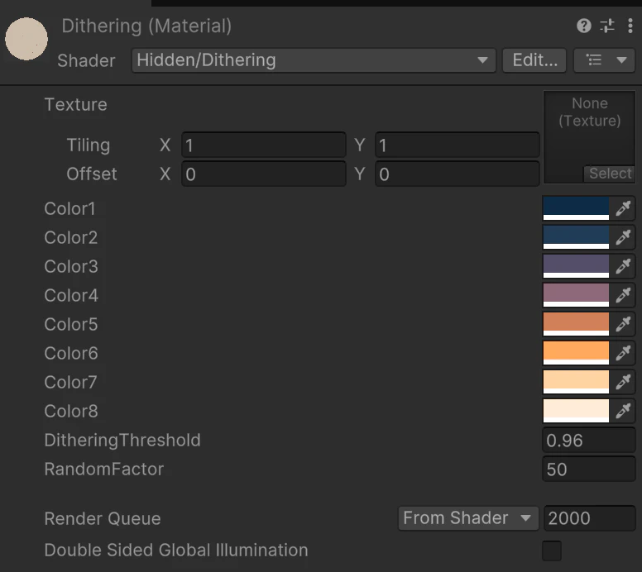Screen dimensions: 642x572
Task: Open the three-dot material context menu
Action: [630, 26]
